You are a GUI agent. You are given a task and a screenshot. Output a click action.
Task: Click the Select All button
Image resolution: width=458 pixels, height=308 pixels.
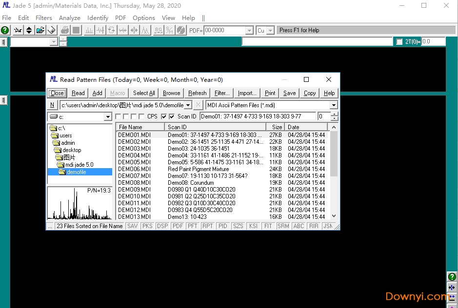coord(144,93)
